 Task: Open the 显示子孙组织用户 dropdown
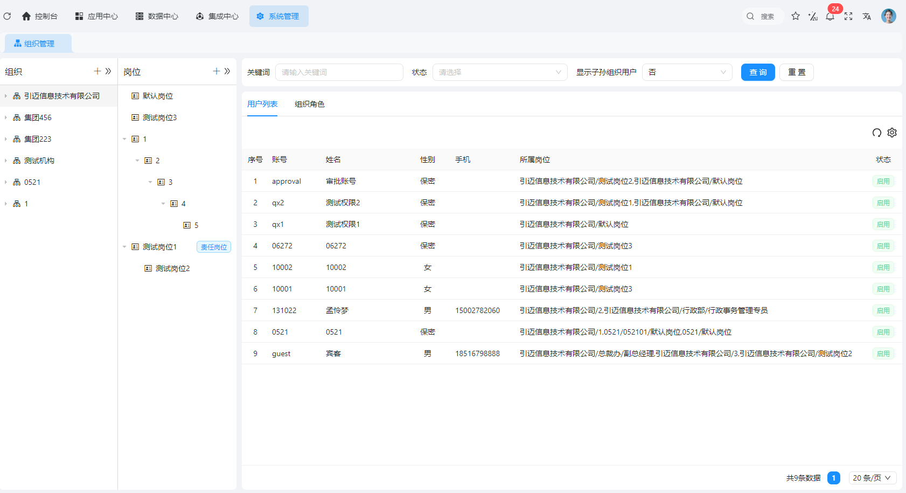click(x=687, y=72)
